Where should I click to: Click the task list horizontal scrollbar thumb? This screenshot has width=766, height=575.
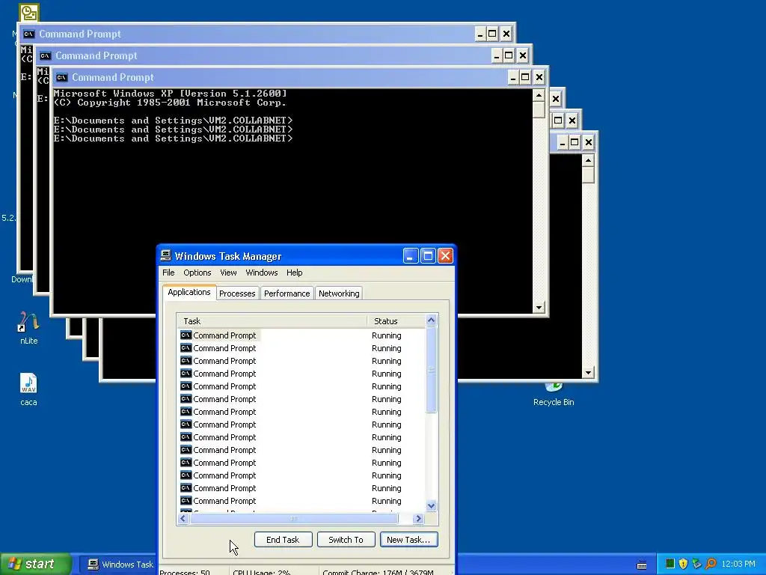pos(293,518)
